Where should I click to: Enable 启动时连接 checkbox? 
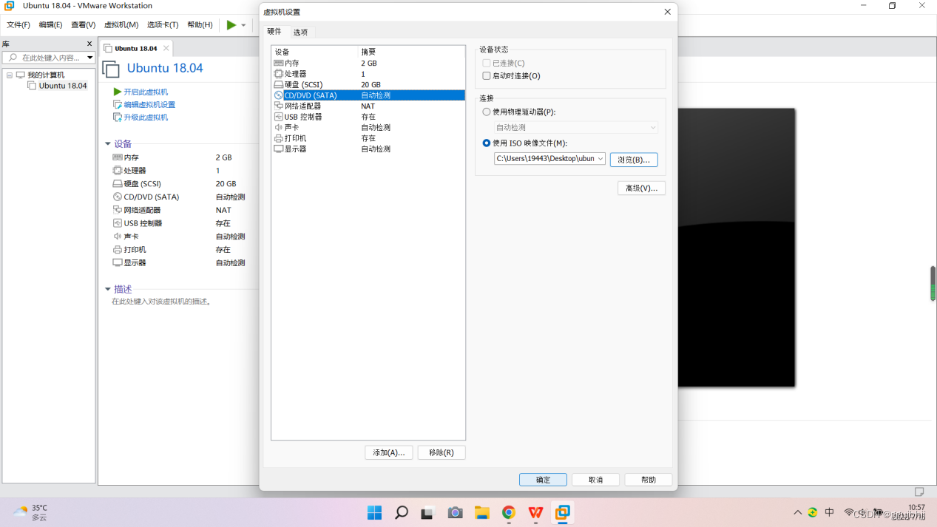pyautogui.click(x=487, y=76)
